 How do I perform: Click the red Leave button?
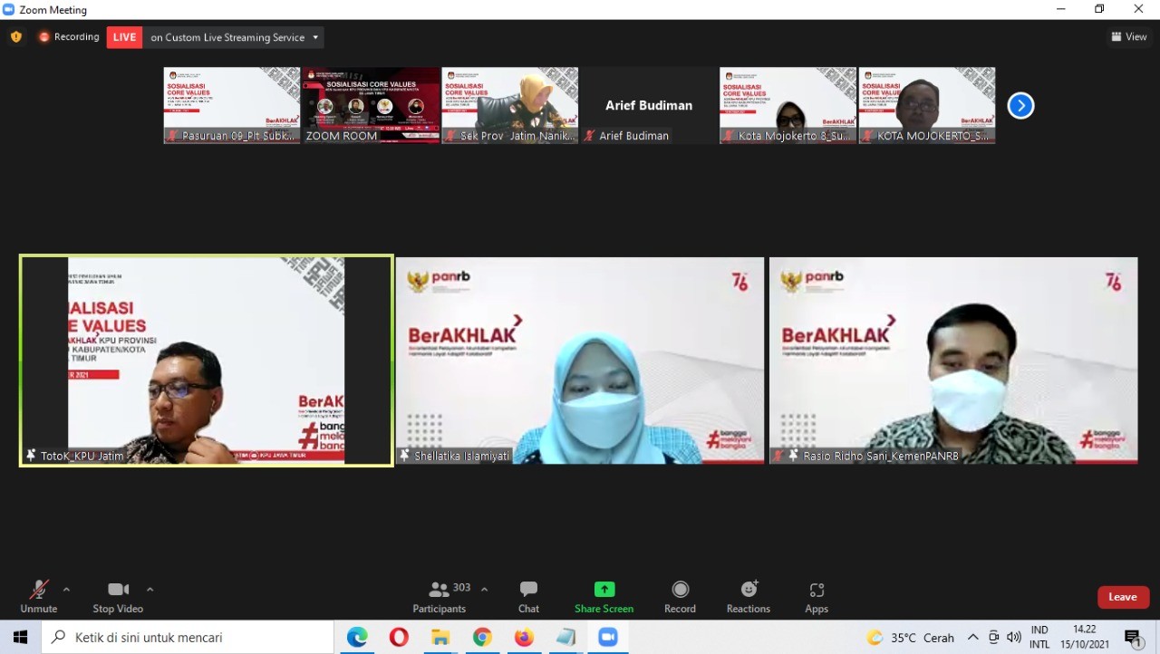tap(1123, 597)
